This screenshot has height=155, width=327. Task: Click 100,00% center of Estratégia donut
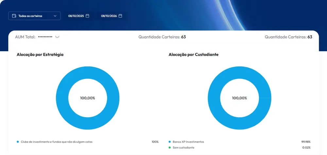coord(88,98)
